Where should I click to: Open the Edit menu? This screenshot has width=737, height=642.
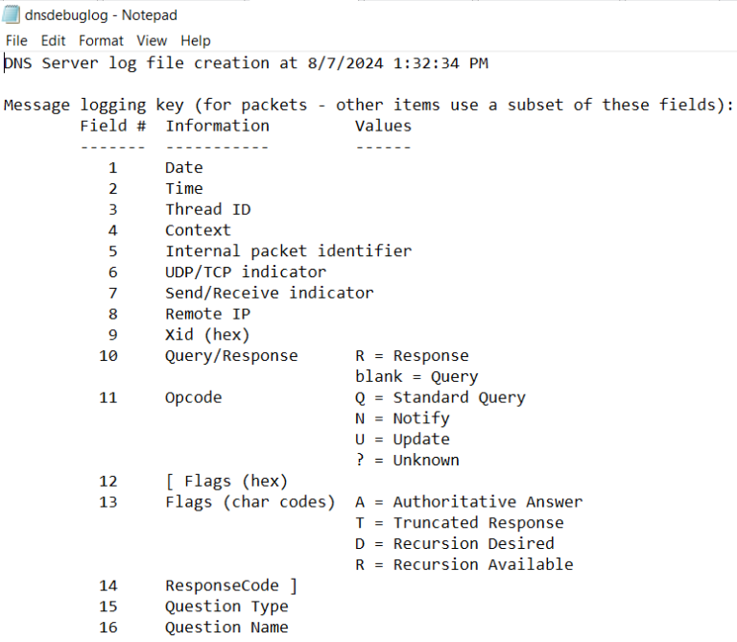pyautogui.click(x=53, y=41)
